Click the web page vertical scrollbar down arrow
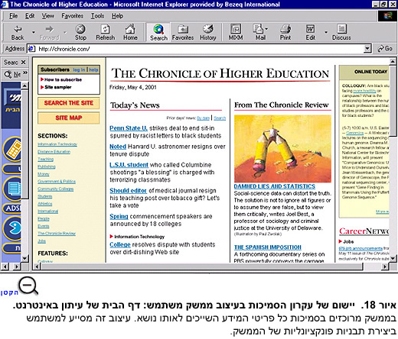398x339 pixels. point(393,259)
